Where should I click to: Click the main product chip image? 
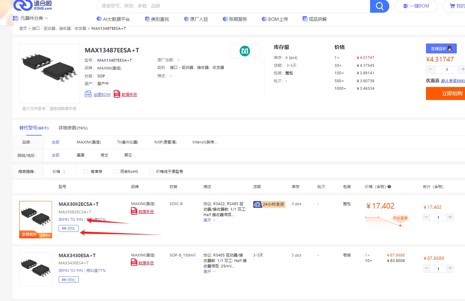(49, 73)
